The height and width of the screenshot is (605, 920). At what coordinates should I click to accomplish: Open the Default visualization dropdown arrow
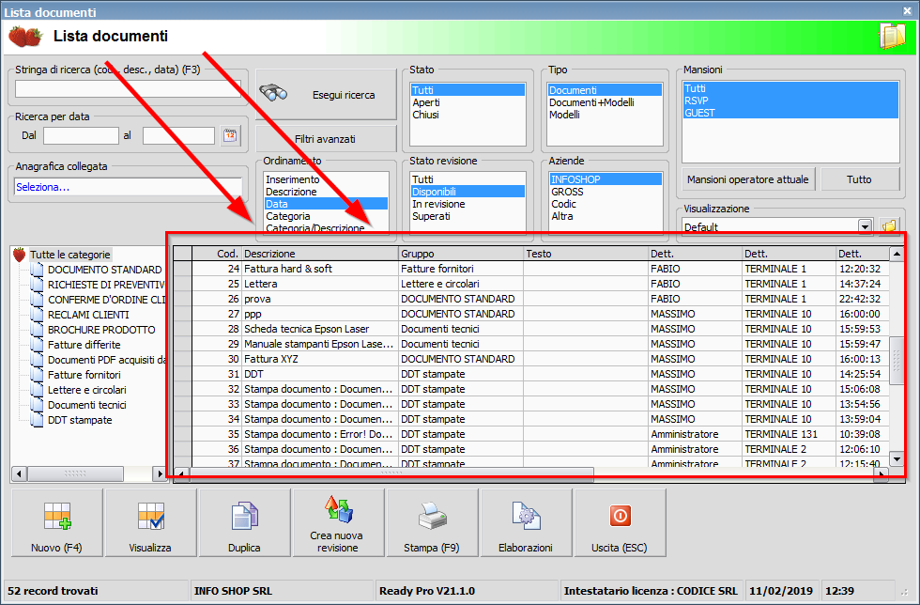click(x=865, y=226)
